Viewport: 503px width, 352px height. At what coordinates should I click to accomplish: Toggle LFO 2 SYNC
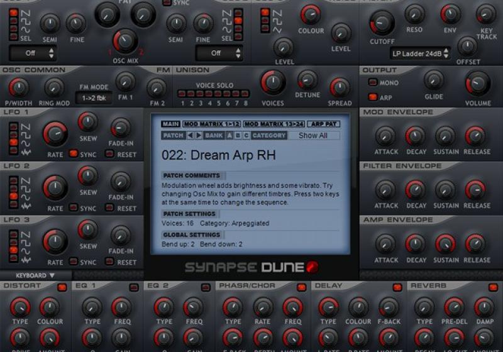tap(74, 207)
